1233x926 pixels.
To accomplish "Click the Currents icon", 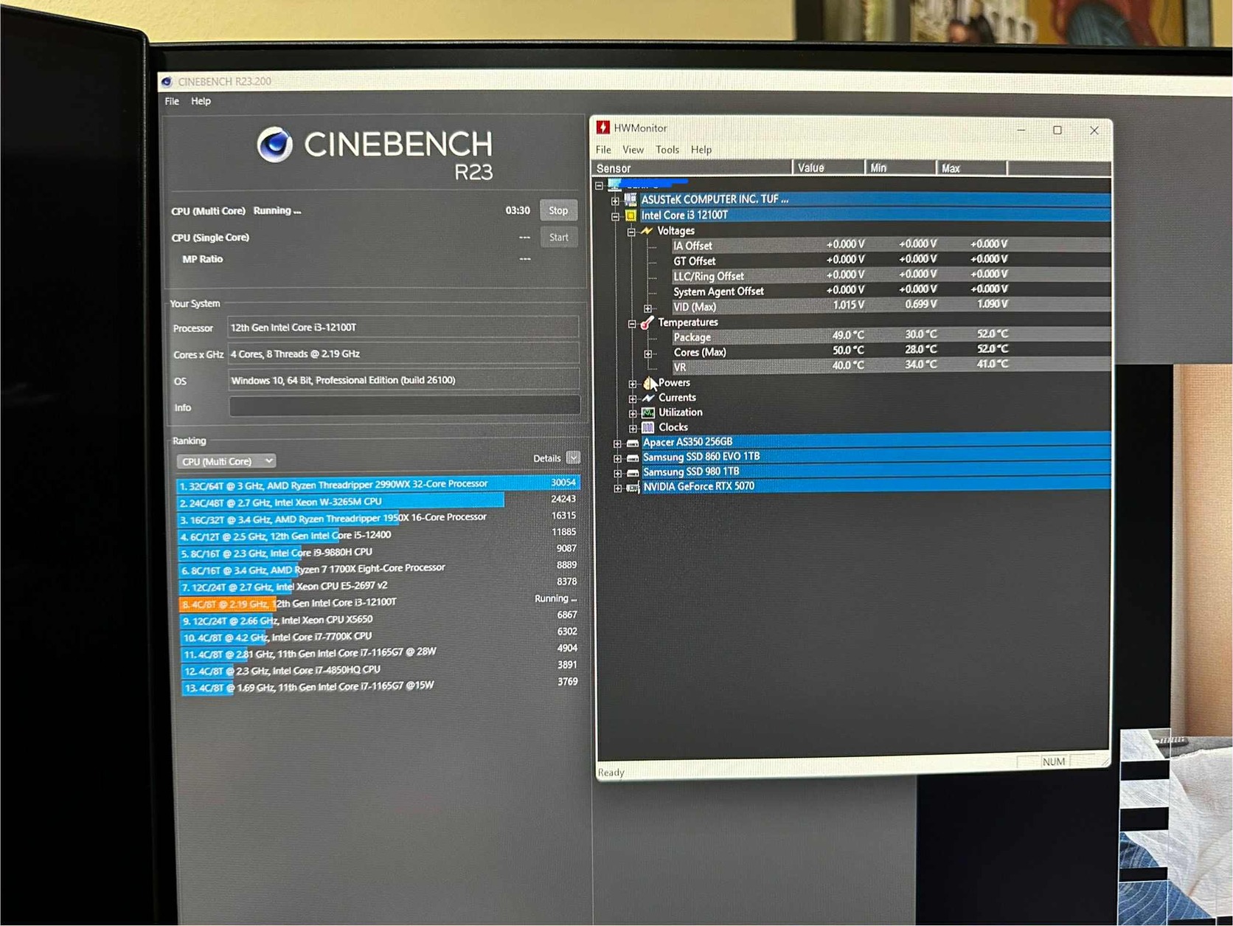I will pos(648,398).
